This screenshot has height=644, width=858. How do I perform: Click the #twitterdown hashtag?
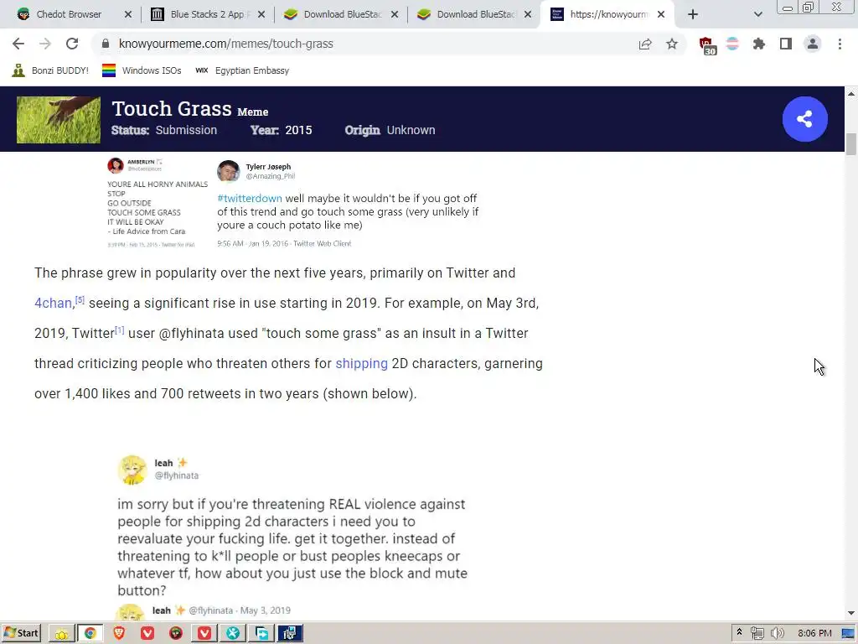(250, 198)
